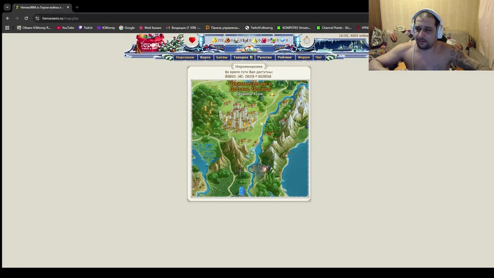Click the ring mana icon
This screenshot has height=278, width=494.
coord(306,40)
